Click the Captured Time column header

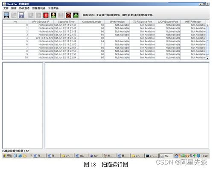click(x=66, y=22)
